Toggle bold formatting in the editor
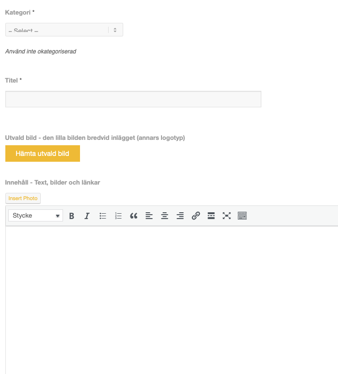The height and width of the screenshot is (374, 338). (x=72, y=216)
